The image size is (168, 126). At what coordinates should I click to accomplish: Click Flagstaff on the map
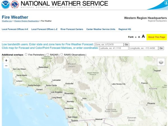coord(157,71)
